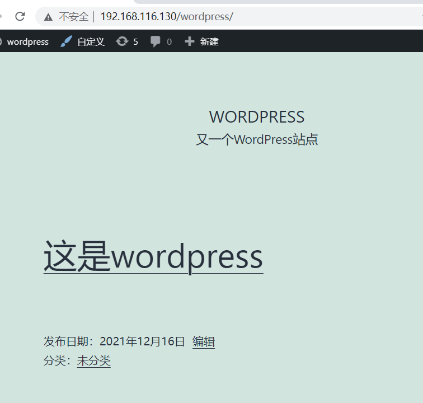Click the 又一个WordPress站点 tagline text
Image resolution: width=423 pixels, height=403 pixels.
coord(257,139)
